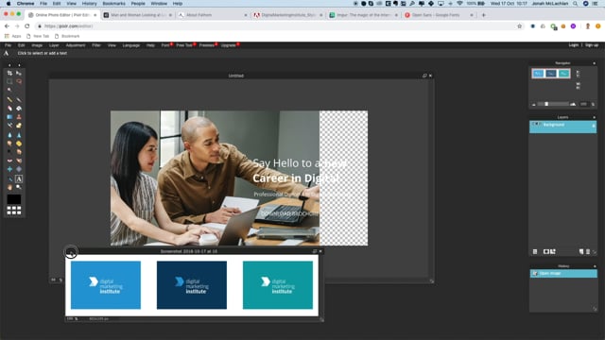605x340 pixels.
Task: Open the Pixlr File menu
Action: [8, 45]
